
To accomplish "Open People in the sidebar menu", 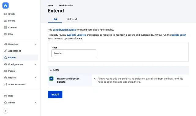I will 12,71.
